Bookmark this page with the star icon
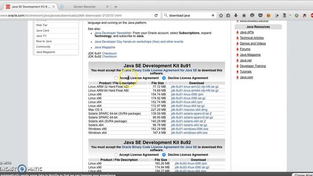The width and height of the screenshot is (313, 176). [221, 15]
